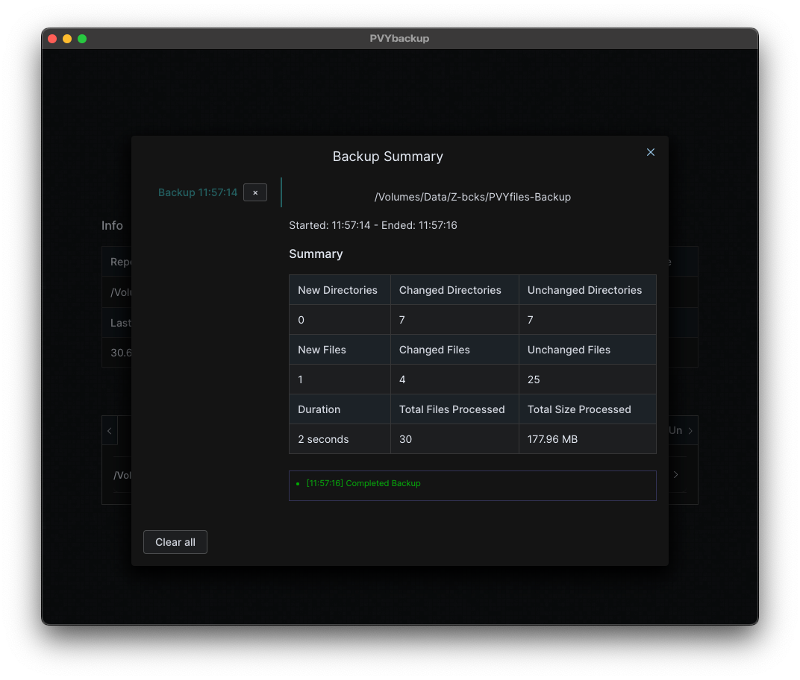Viewport: 800px width, 680px height.
Task: Click the Summary heading
Action: [316, 254]
